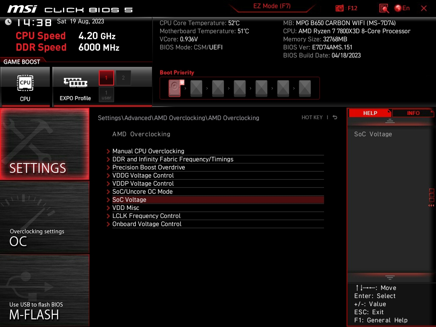436x327 pixels.
Task: Click the Boot Priority heading
Action: coord(177,72)
